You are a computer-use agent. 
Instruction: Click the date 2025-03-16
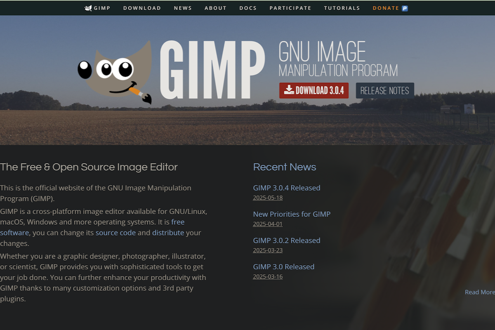(x=268, y=277)
